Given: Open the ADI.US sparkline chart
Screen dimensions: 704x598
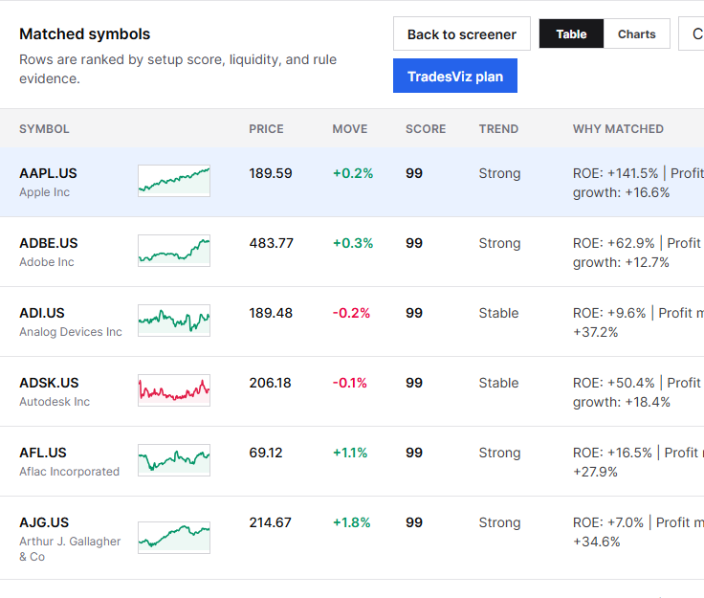Looking at the screenshot, I should 174,321.
